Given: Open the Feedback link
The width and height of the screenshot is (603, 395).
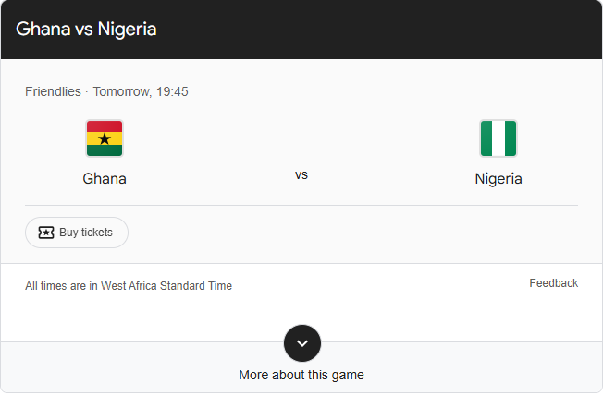Looking at the screenshot, I should (553, 283).
